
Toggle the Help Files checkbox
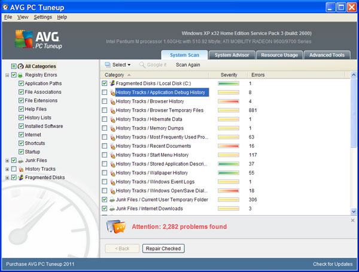point(21,109)
